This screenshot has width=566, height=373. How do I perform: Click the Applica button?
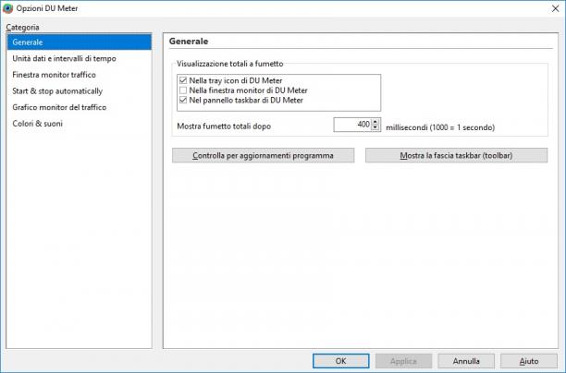(403, 361)
